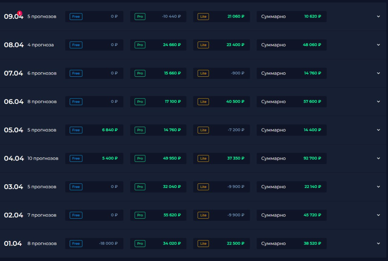Screen dimensions: 388x261
Task: Click the Pro badge in 08.04 row
Action: click(x=140, y=45)
